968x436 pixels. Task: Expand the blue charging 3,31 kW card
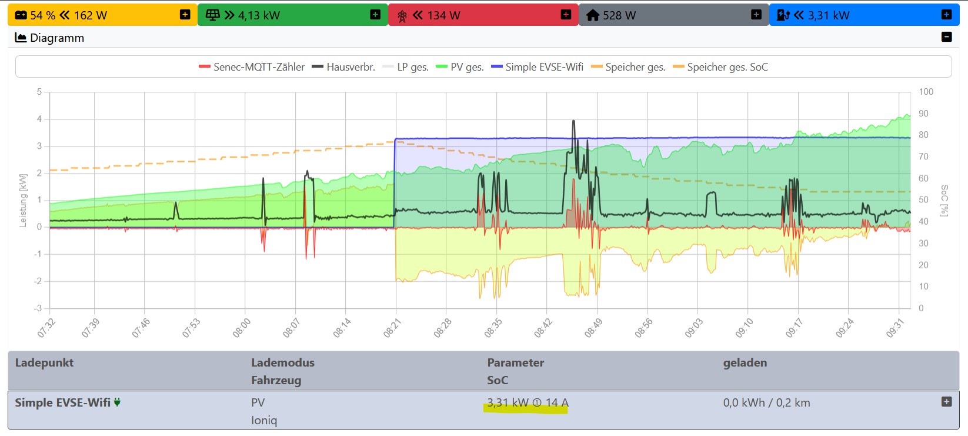click(946, 15)
